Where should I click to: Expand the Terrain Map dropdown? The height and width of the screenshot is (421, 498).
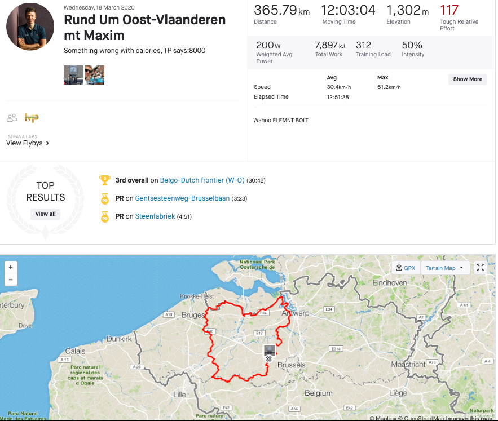445,268
